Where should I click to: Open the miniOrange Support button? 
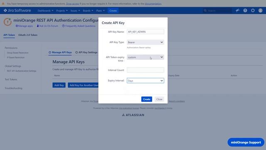click(246, 142)
